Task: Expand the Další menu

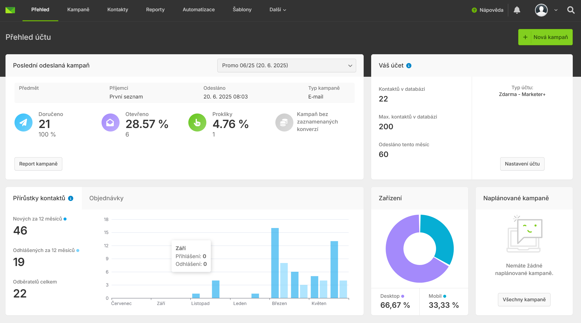Action: pos(277,10)
